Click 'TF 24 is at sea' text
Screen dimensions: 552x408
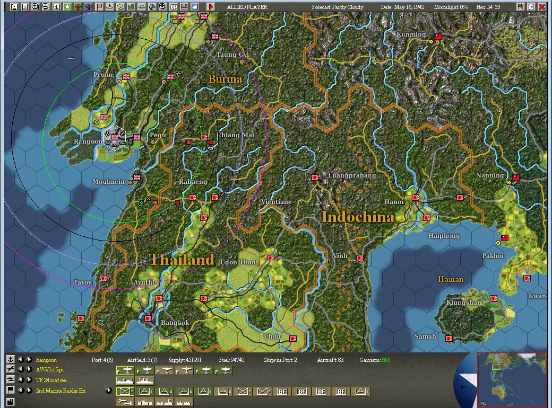pos(51,380)
